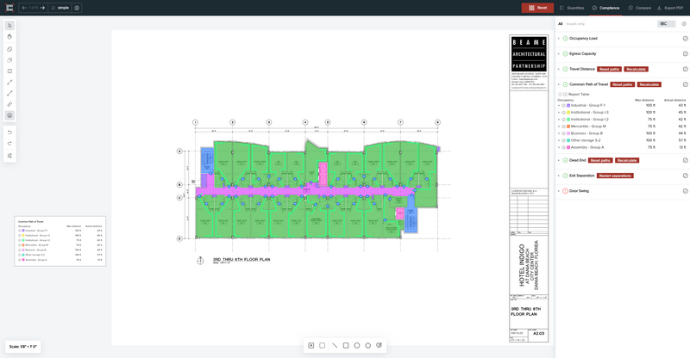This screenshot has width=690, height=358.
Task: Select the ruler measurement tool
Action: click(x=9, y=104)
